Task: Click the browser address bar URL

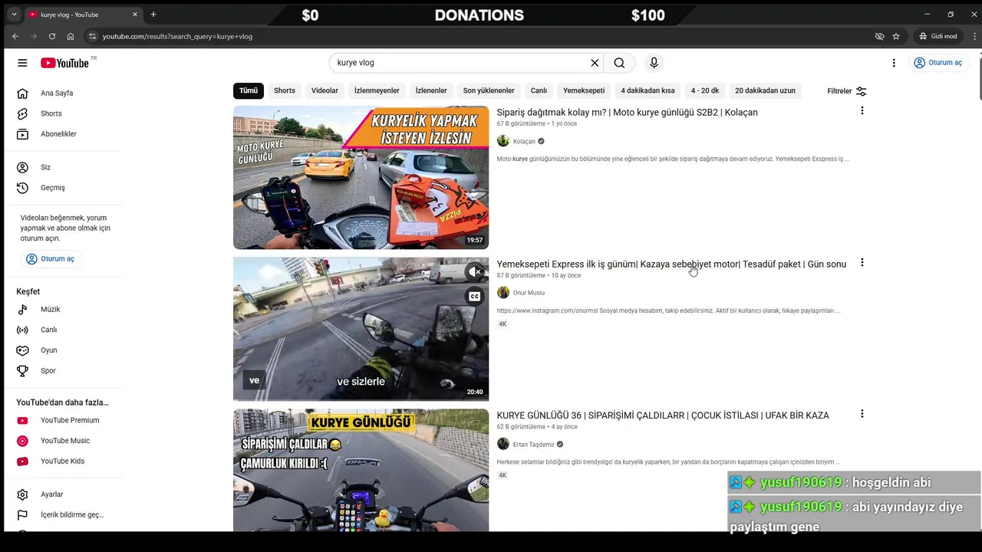Action: 177,36
